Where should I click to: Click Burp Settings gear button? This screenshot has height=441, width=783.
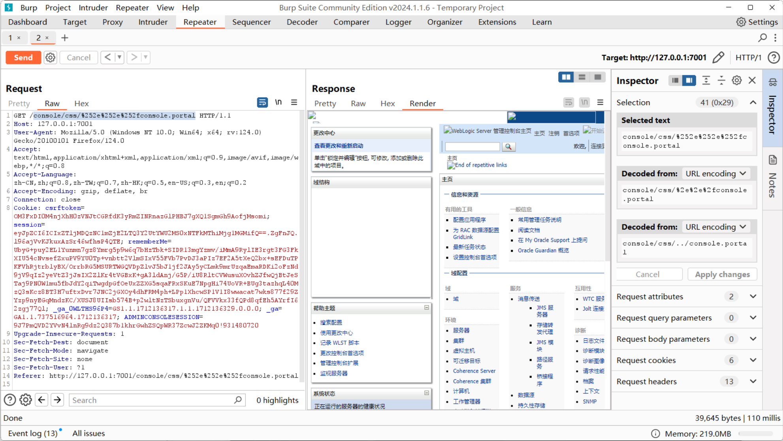(757, 22)
